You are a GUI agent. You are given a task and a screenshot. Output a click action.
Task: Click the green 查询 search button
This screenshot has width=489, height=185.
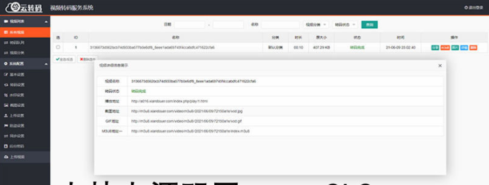(369, 24)
